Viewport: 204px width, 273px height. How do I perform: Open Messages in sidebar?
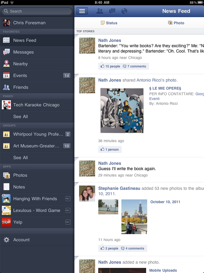point(37,52)
